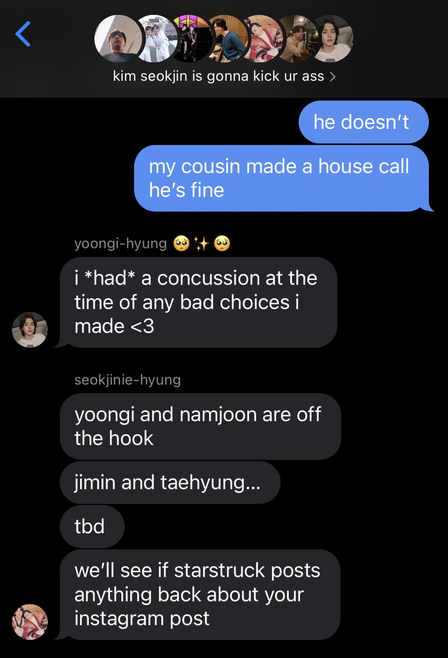448x658 pixels.
Task: Tap the 'he doesn't' sent bubble
Action: click(363, 122)
